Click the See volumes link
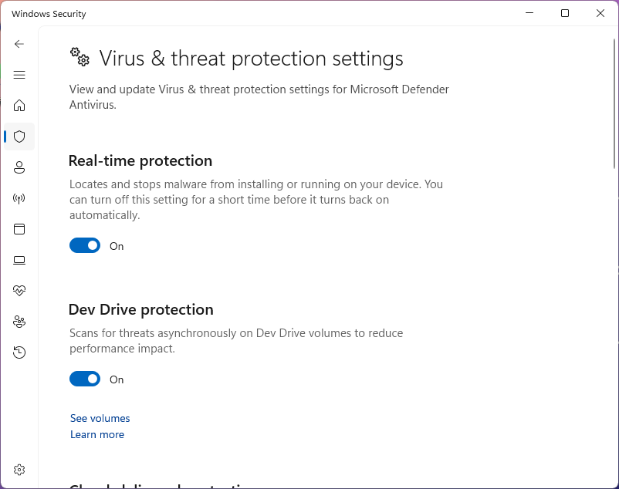 pos(100,418)
